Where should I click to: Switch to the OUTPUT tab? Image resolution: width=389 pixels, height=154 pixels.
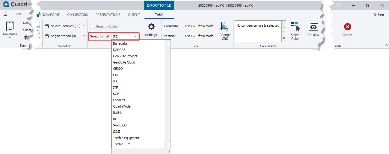point(134,15)
